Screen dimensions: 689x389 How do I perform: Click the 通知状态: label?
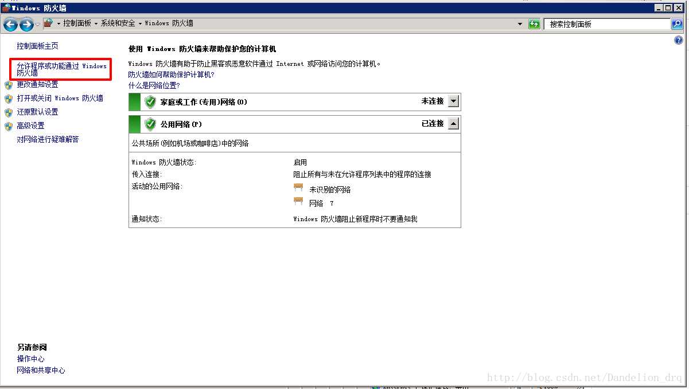click(147, 219)
